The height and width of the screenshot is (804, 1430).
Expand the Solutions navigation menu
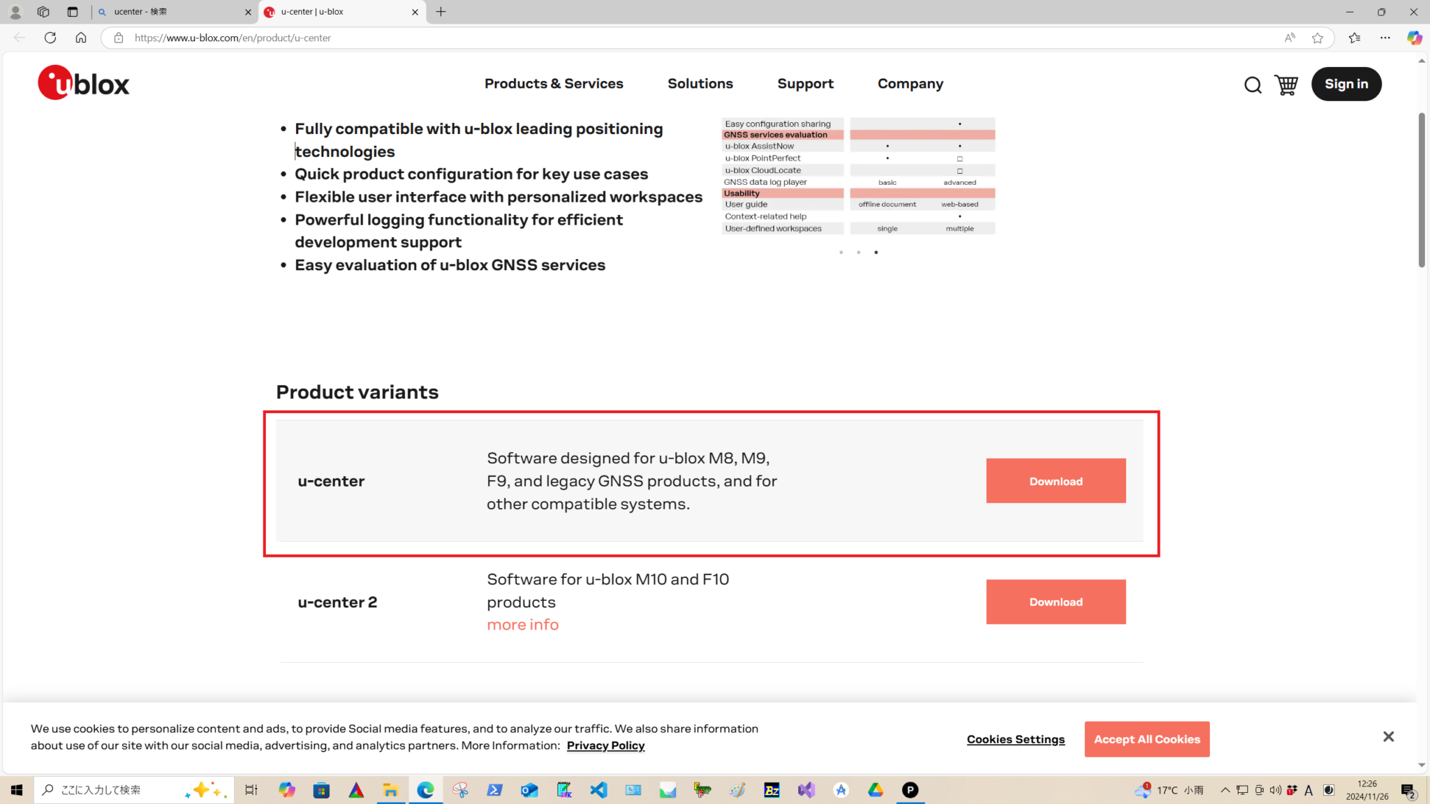coord(700,84)
